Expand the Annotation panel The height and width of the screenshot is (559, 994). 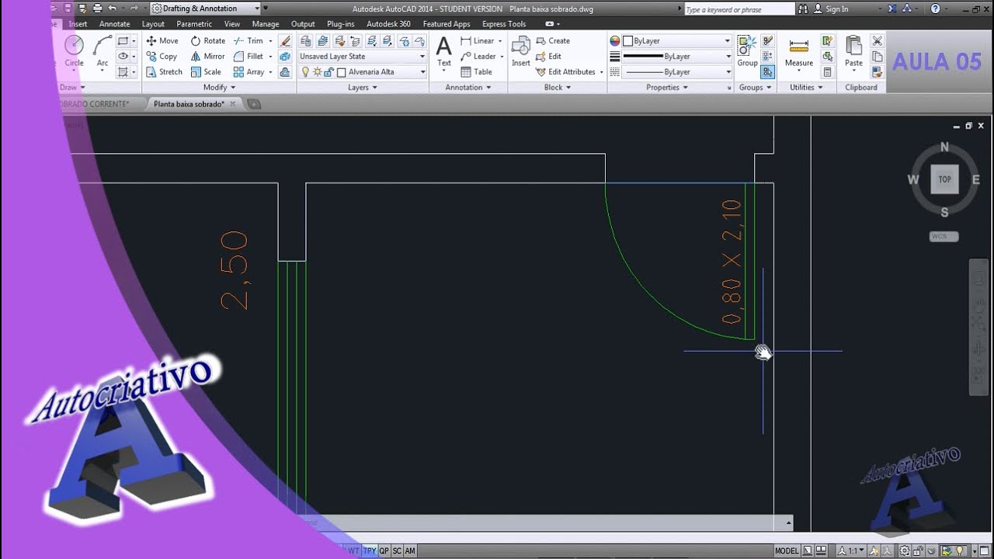[x=468, y=87]
